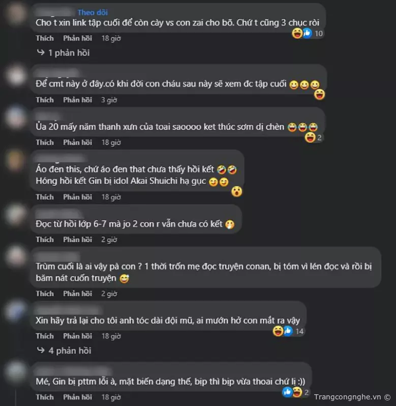Follow the commenter via 'Theo dõi' link
This screenshot has height=406, width=396.
[93, 12]
